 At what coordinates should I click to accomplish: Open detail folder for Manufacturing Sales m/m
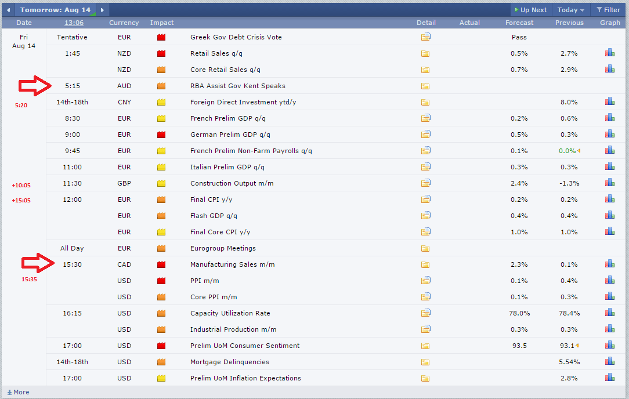pos(425,264)
